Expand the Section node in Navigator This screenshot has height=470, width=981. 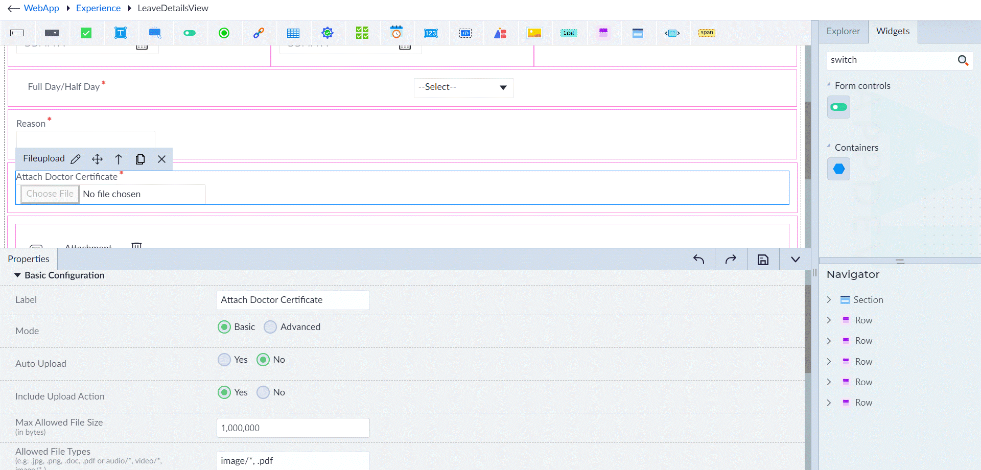pos(829,300)
